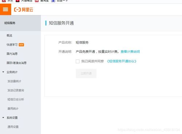Open 短信日志分析 in the sidebar
Viewport: 182px width, 134px height.
click(16, 99)
